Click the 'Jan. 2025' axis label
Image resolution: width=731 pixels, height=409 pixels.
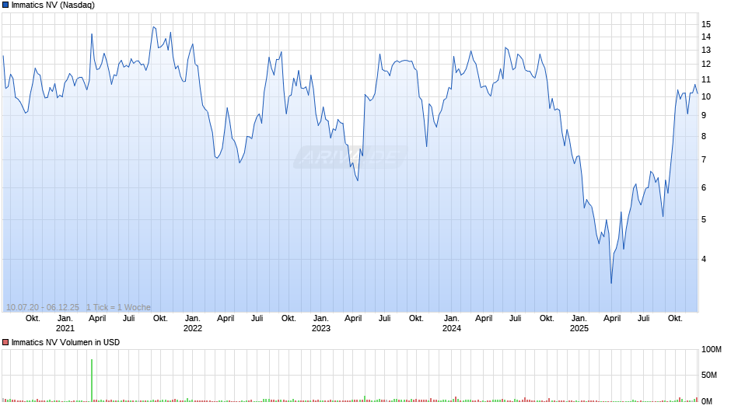579,323
